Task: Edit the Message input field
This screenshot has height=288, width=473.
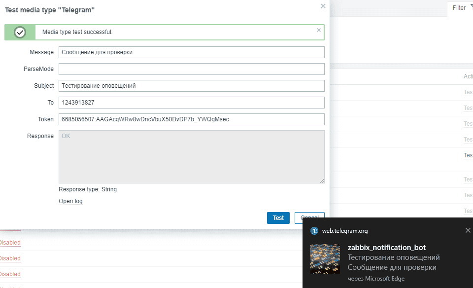Action: (x=192, y=52)
